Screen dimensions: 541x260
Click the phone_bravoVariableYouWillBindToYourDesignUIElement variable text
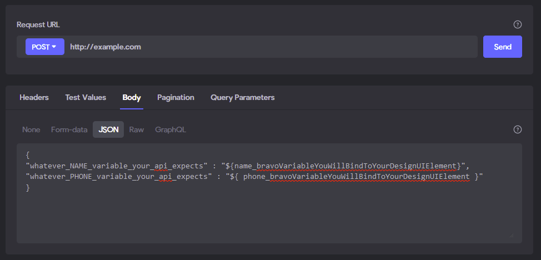357,177
